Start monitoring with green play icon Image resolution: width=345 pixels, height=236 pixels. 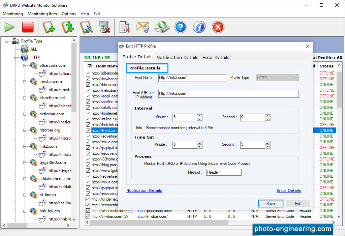9,27
